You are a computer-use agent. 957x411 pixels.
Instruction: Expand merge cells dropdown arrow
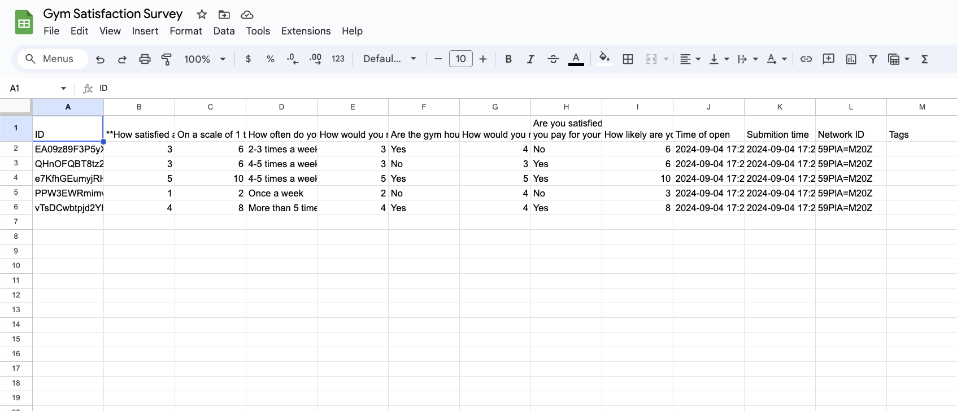666,59
